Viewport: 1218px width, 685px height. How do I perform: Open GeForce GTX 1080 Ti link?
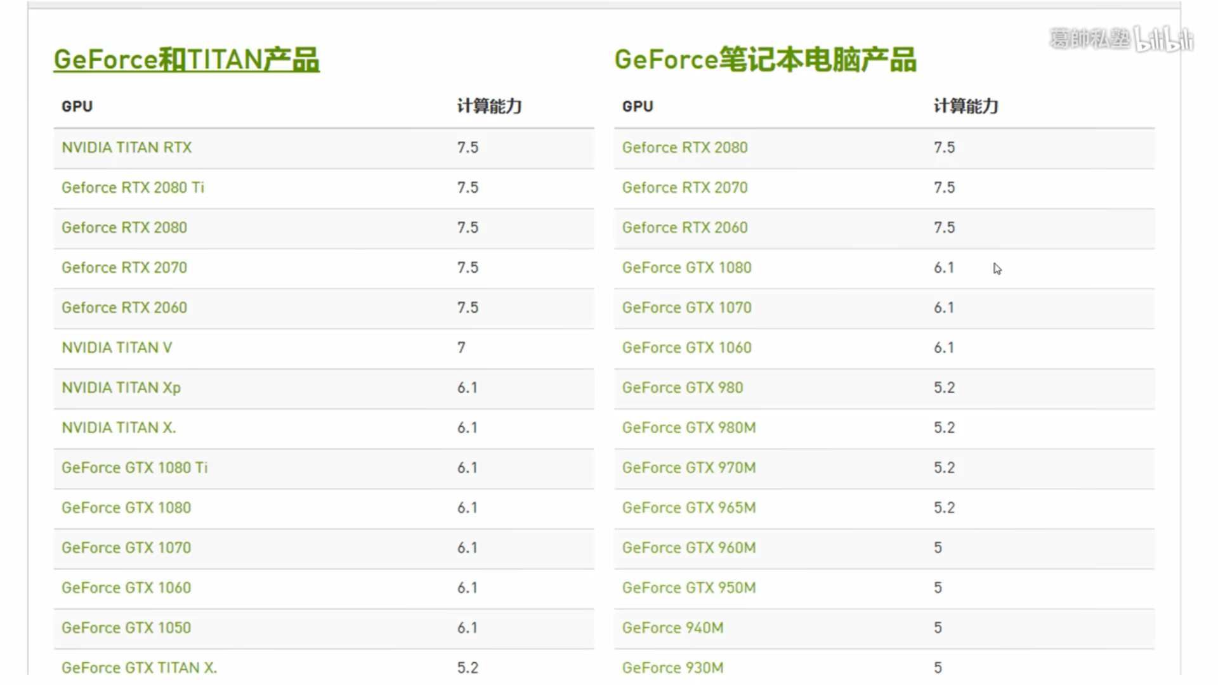tap(134, 467)
